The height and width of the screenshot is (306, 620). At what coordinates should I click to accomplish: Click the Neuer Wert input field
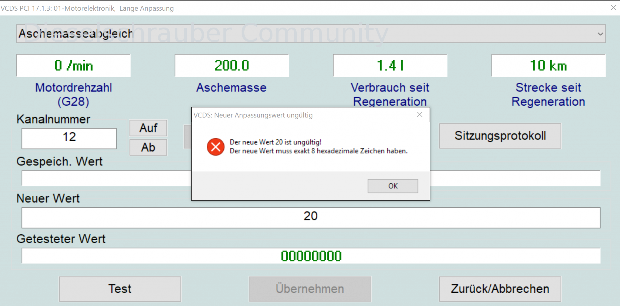point(311,217)
